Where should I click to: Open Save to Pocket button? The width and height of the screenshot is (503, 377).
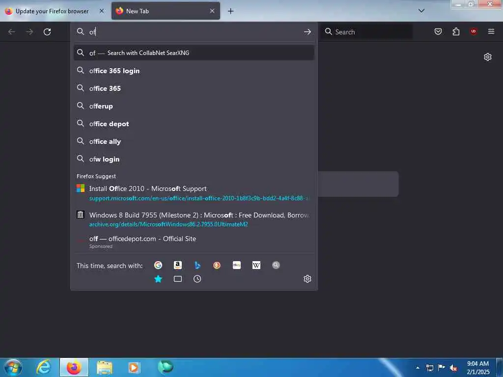pos(438,31)
